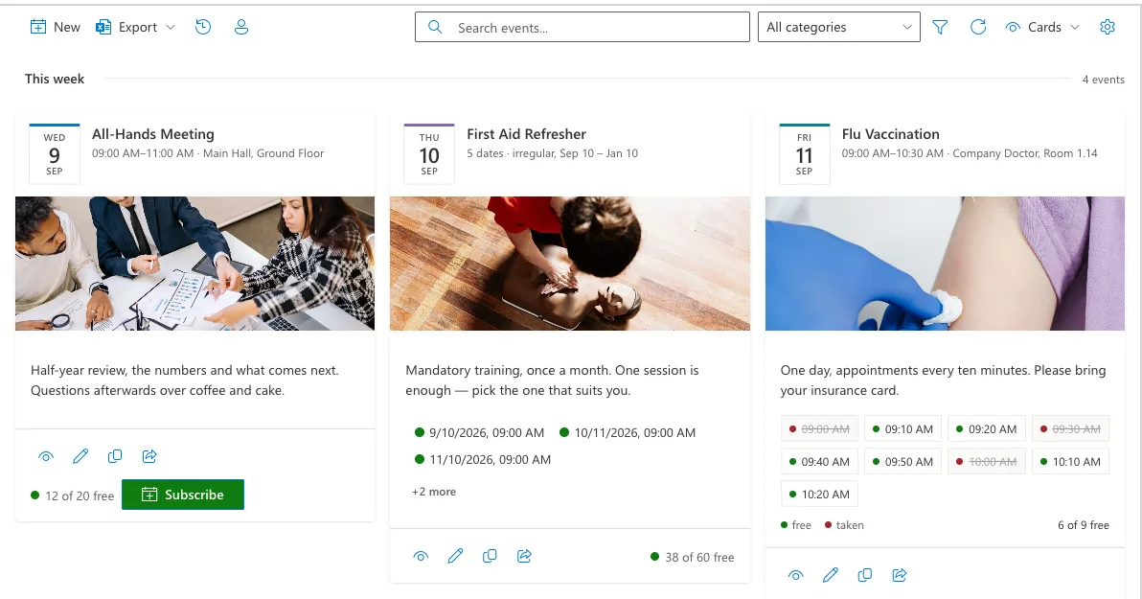Screen dimensions: 1142x599
Task: Pick the 09:40 AM vaccination slot
Action: (x=819, y=461)
